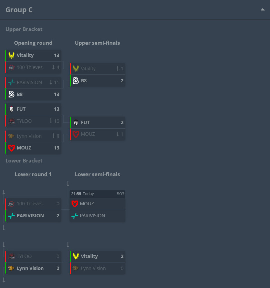Click 100 Thieves logo in Opening round

11,67
